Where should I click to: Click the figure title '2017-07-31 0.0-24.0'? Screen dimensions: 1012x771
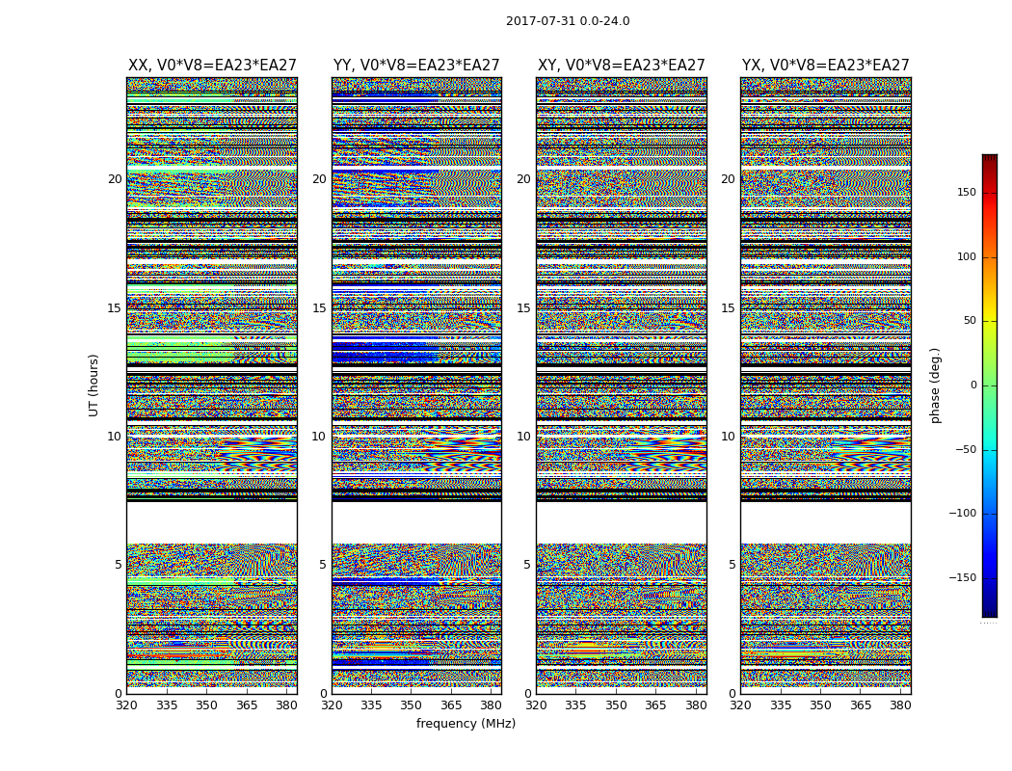pyautogui.click(x=568, y=21)
